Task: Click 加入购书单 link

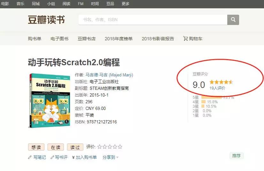Action: pos(86,157)
